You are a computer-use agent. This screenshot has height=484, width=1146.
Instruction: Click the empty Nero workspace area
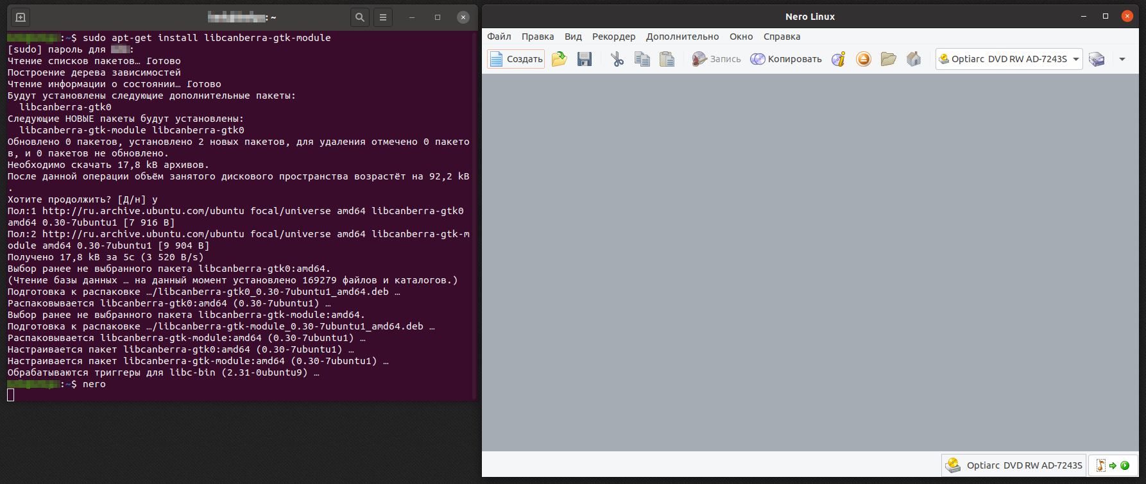click(x=810, y=262)
